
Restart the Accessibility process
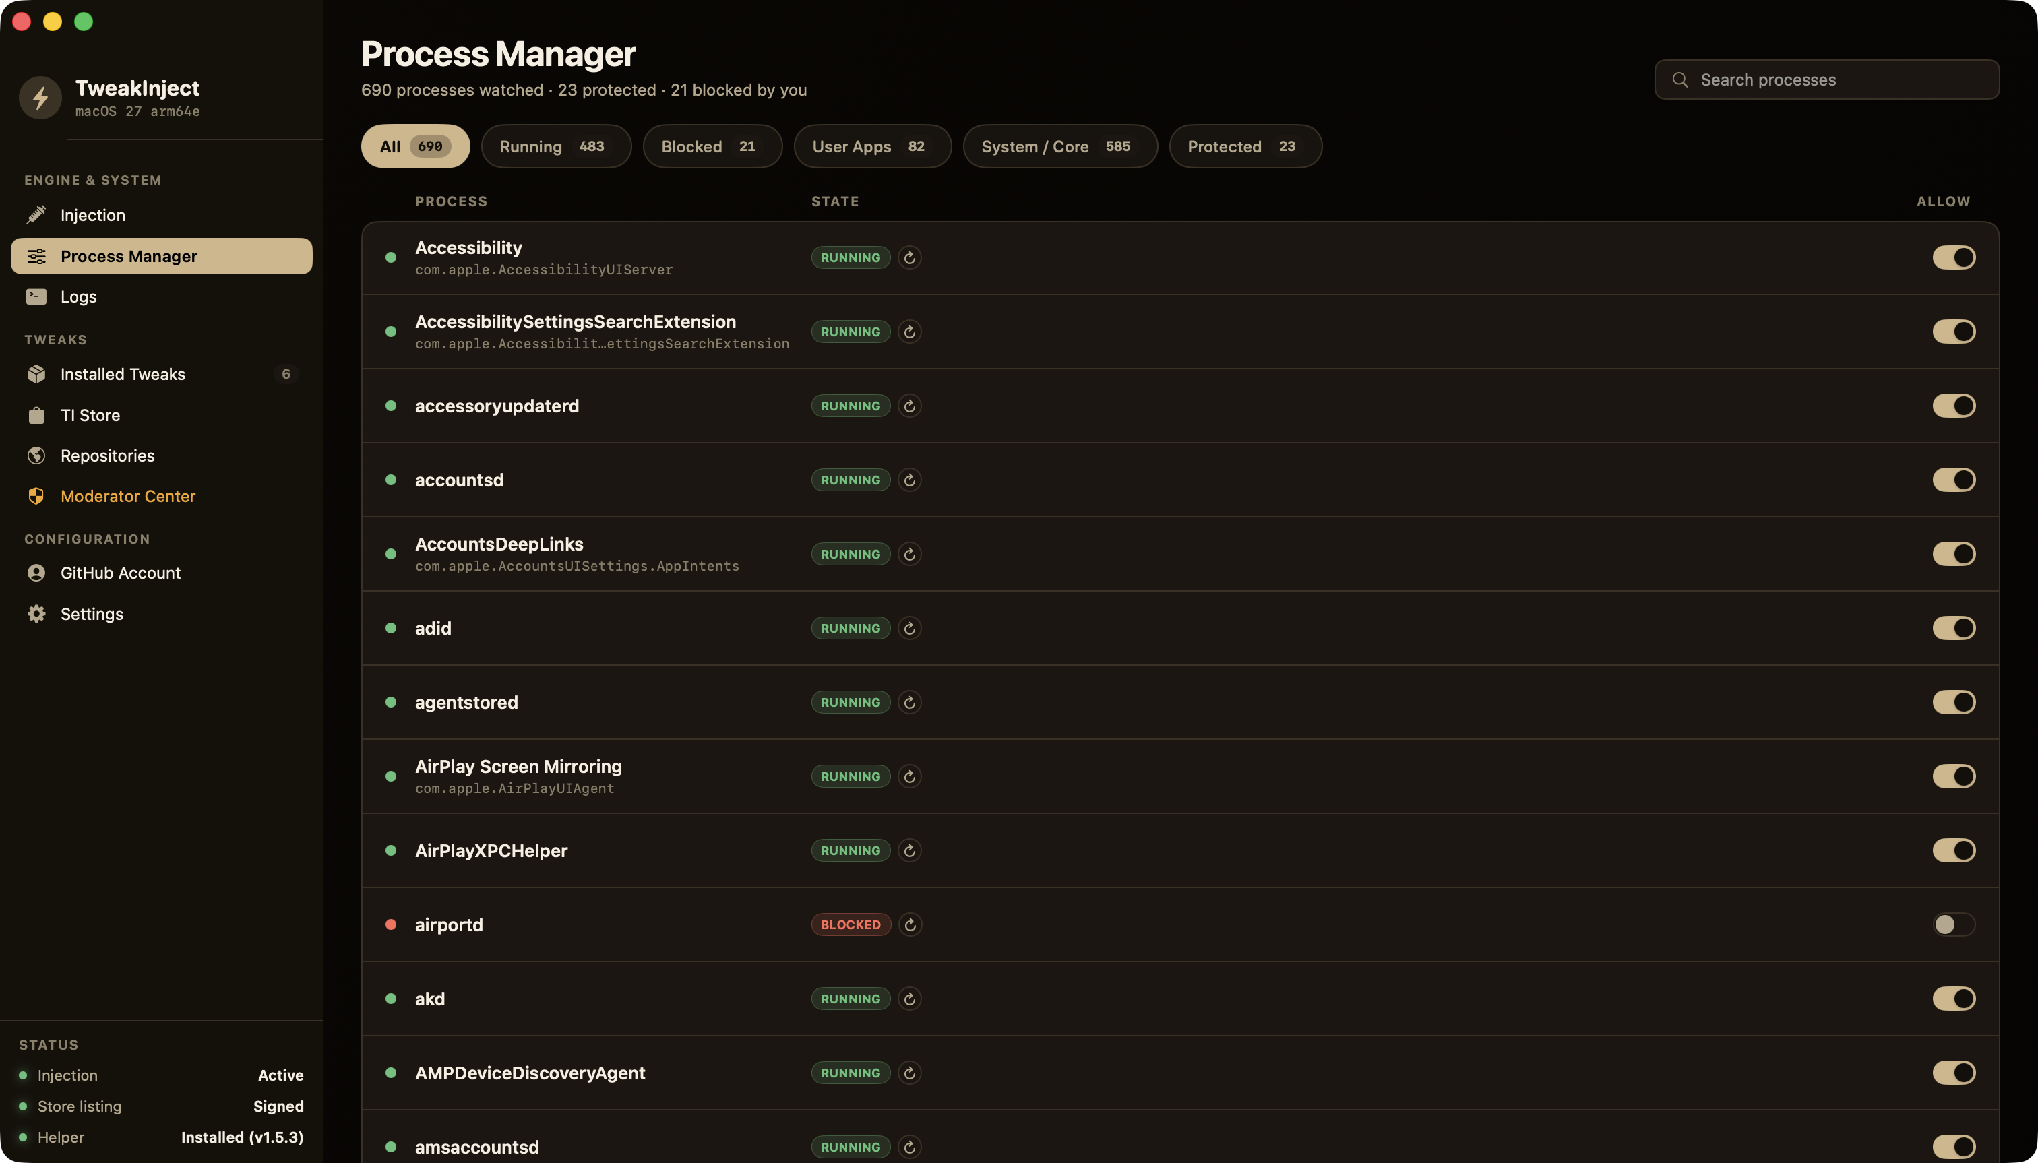(909, 257)
